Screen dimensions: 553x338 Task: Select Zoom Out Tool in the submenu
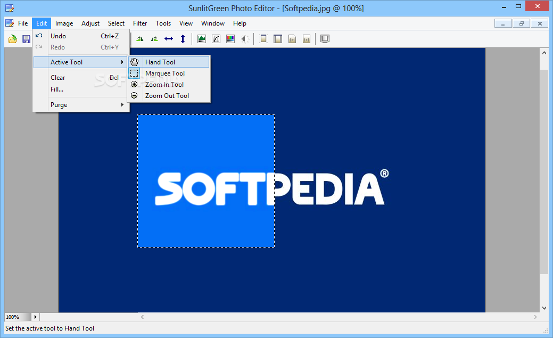[169, 96]
